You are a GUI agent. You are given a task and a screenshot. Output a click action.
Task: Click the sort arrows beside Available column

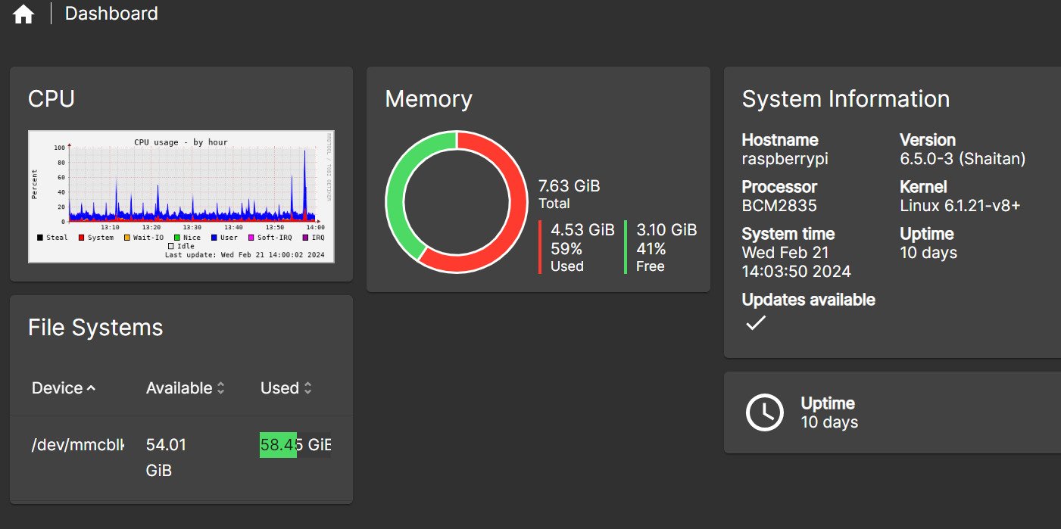tap(220, 388)
